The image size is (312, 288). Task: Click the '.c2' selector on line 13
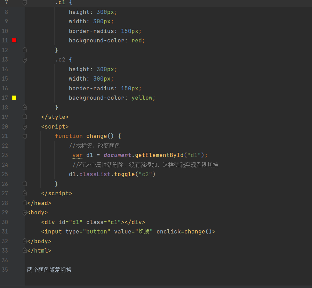(60, 60)
